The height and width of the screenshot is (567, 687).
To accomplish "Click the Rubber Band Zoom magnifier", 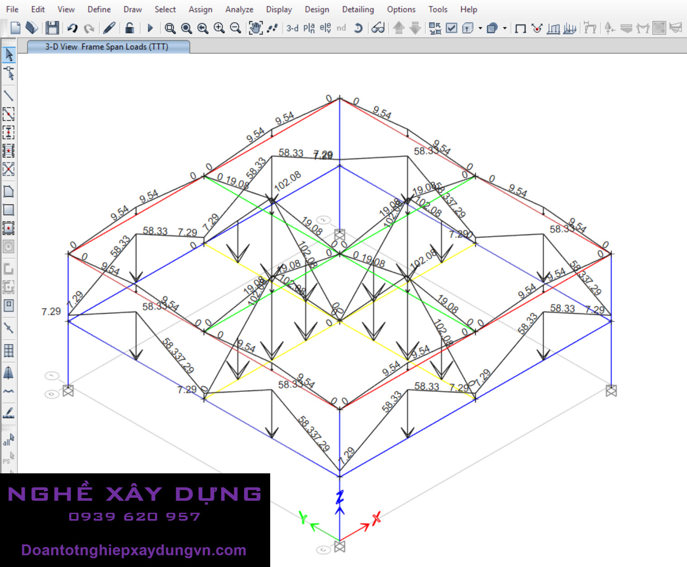I will pos(170,28).
